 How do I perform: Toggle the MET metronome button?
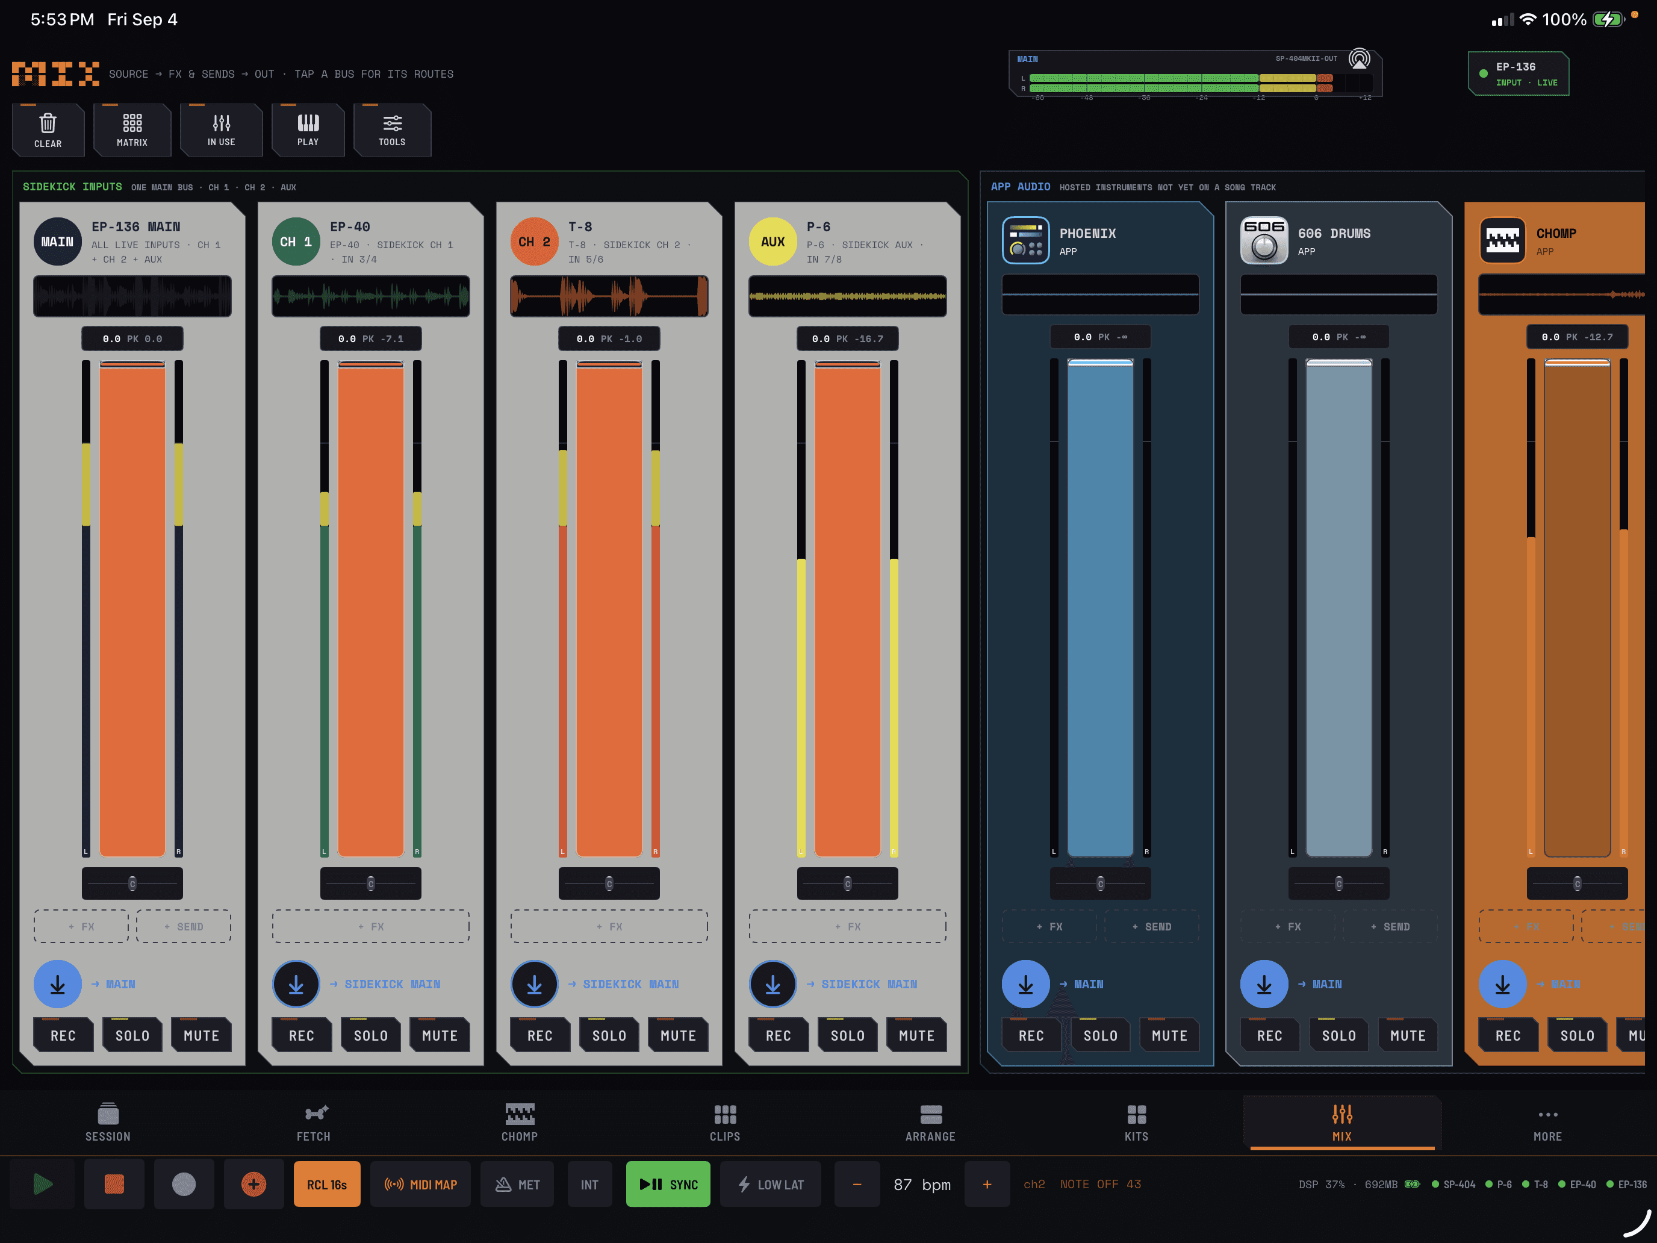pyautogui.click(x=517, y=1184)
